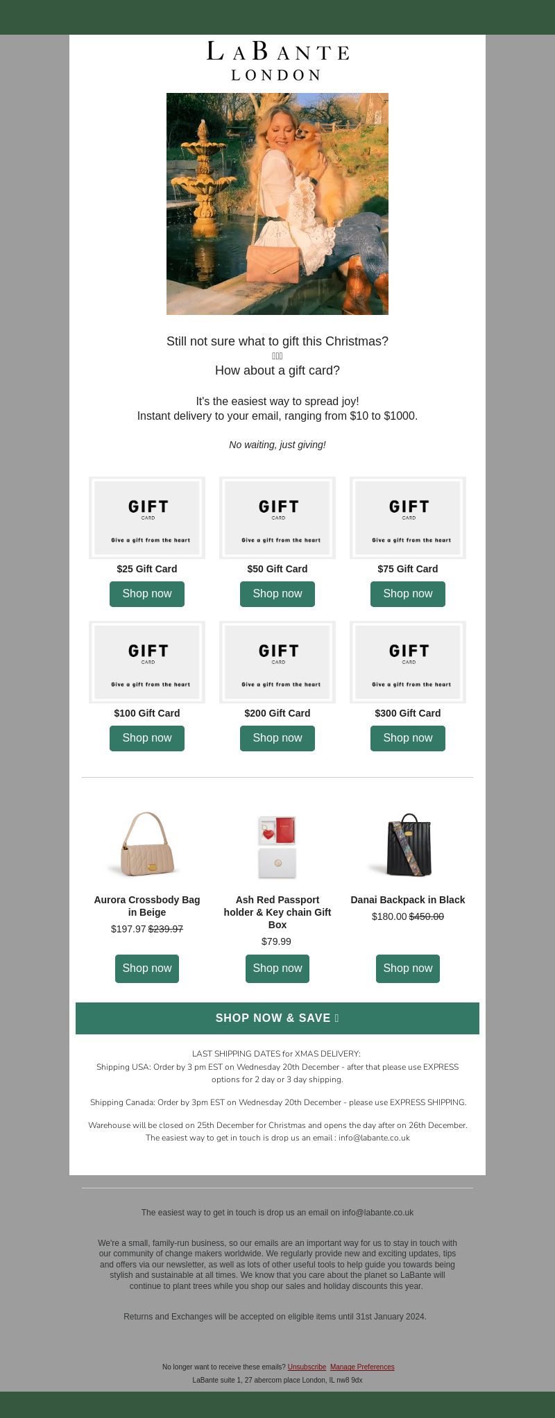This screenshot has width=555, height=1418.
Task: Shop now for Danai Backpack
Action: 408,968
